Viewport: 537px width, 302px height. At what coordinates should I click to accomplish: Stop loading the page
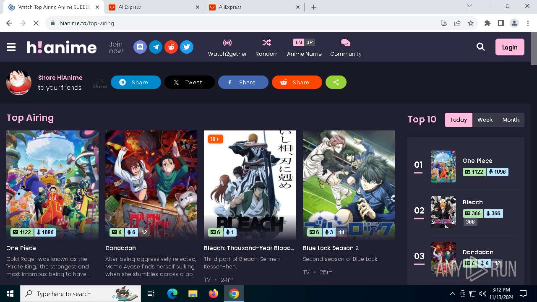36,23
